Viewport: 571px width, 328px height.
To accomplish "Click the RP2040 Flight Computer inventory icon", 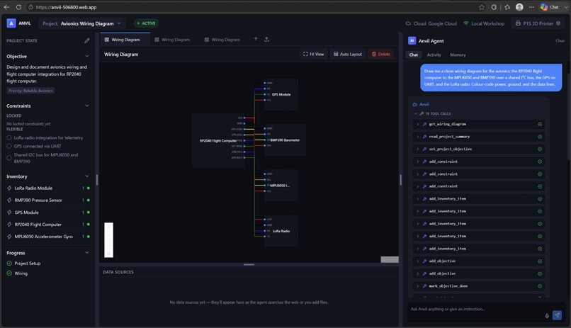I will point(9,225).
